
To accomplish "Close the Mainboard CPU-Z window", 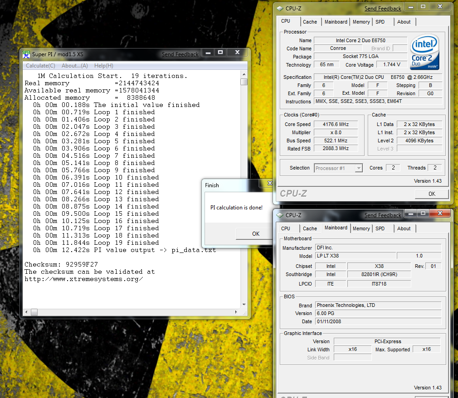I will 440,214.
